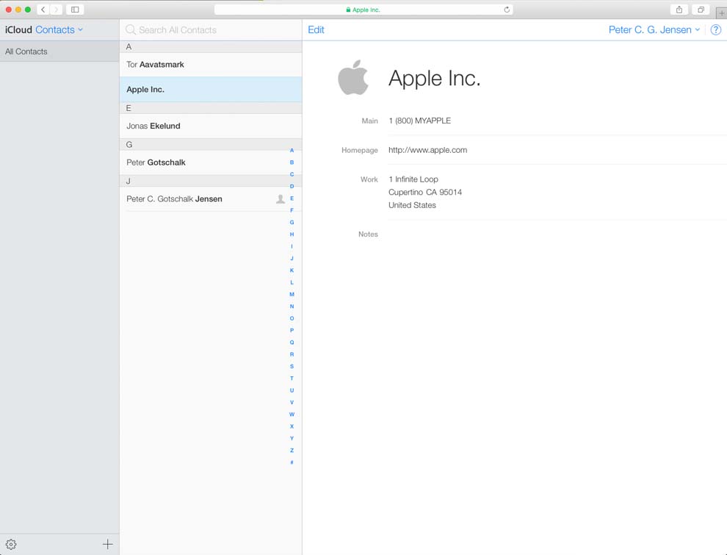The height and width of the screenshot is (555, 727).
Task: Click the 1 Infinite Loop work address
Action: 425,192
